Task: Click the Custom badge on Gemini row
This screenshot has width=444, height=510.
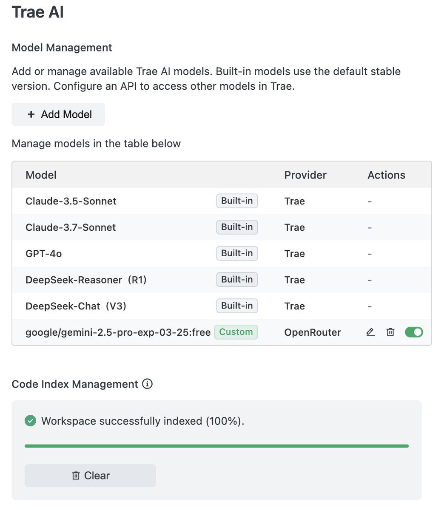Action: point(236,332)
